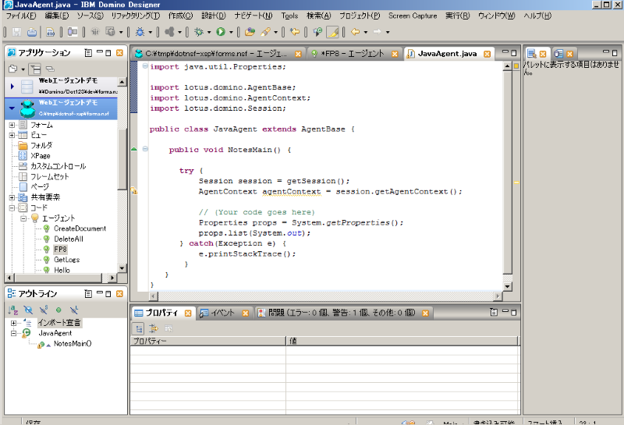Select the GetLogs agent
The height and width of the screenshot is (425, 624).
(x=67, y=260)
